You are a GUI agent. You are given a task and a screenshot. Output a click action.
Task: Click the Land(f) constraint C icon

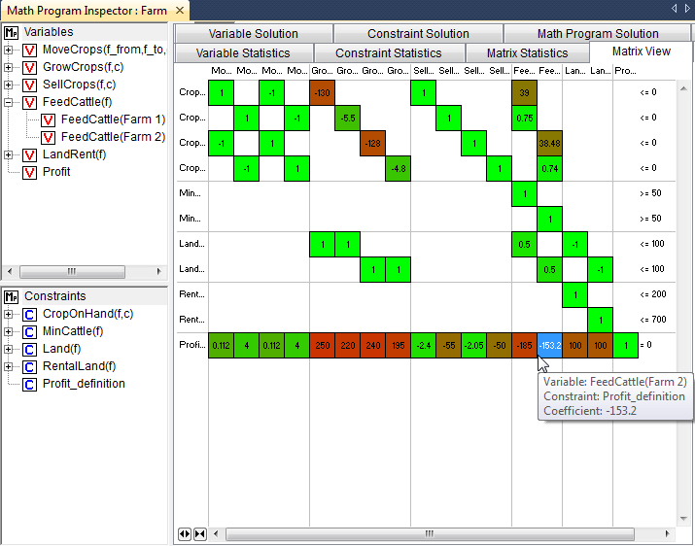point(29,349)
